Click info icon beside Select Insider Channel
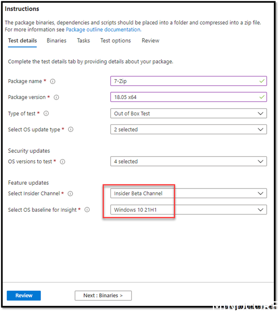The width and height of the screenshot is (279, 311). [70, 194]
